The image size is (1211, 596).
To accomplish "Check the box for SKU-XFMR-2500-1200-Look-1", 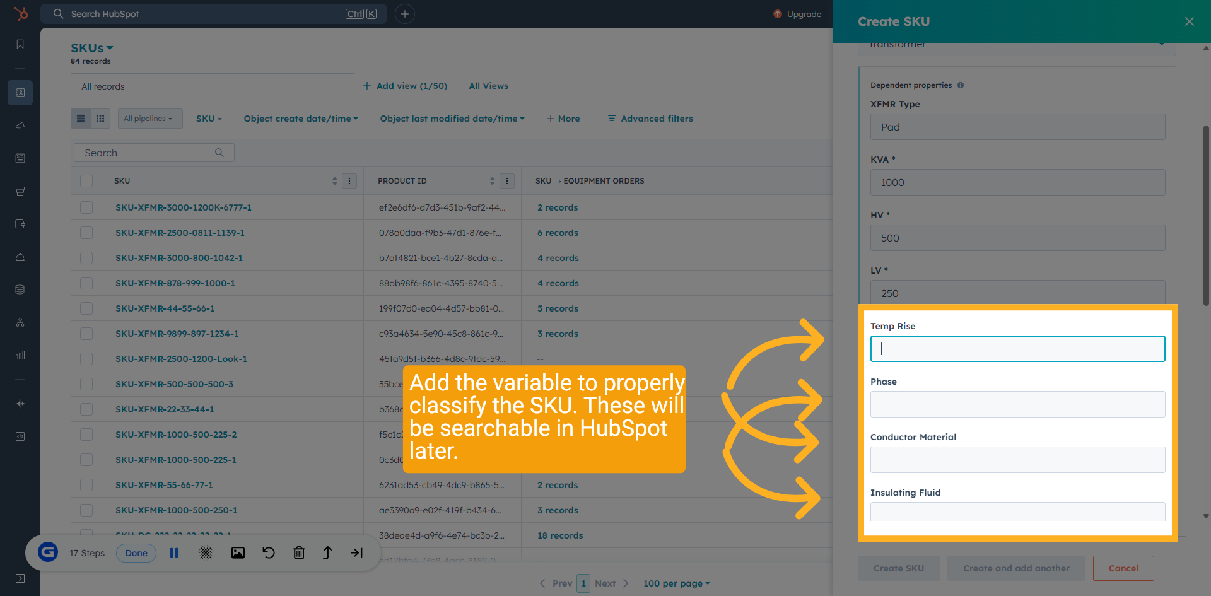I will 86,359.
